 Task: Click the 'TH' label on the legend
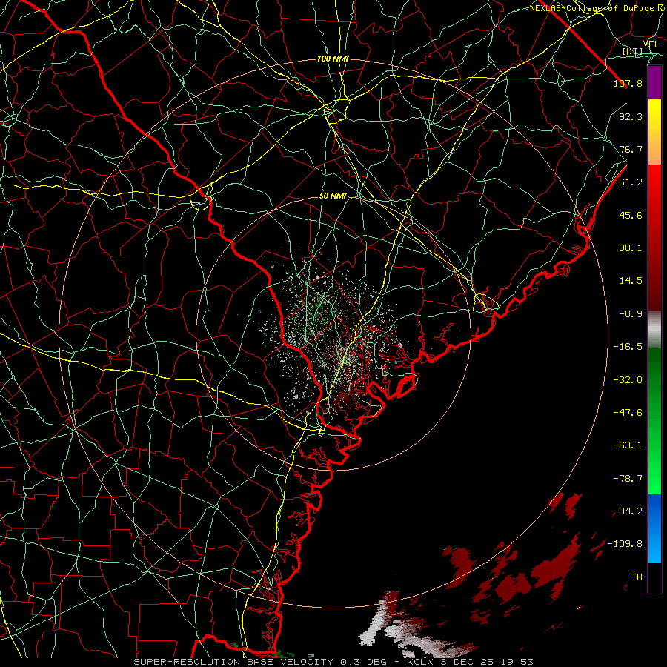pyautogui.click(x=637, y=577)
